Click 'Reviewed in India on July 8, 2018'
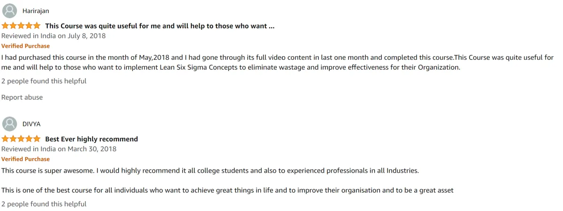Image resolution: width=563 pixels, height=211 pixels. [53, 36]
